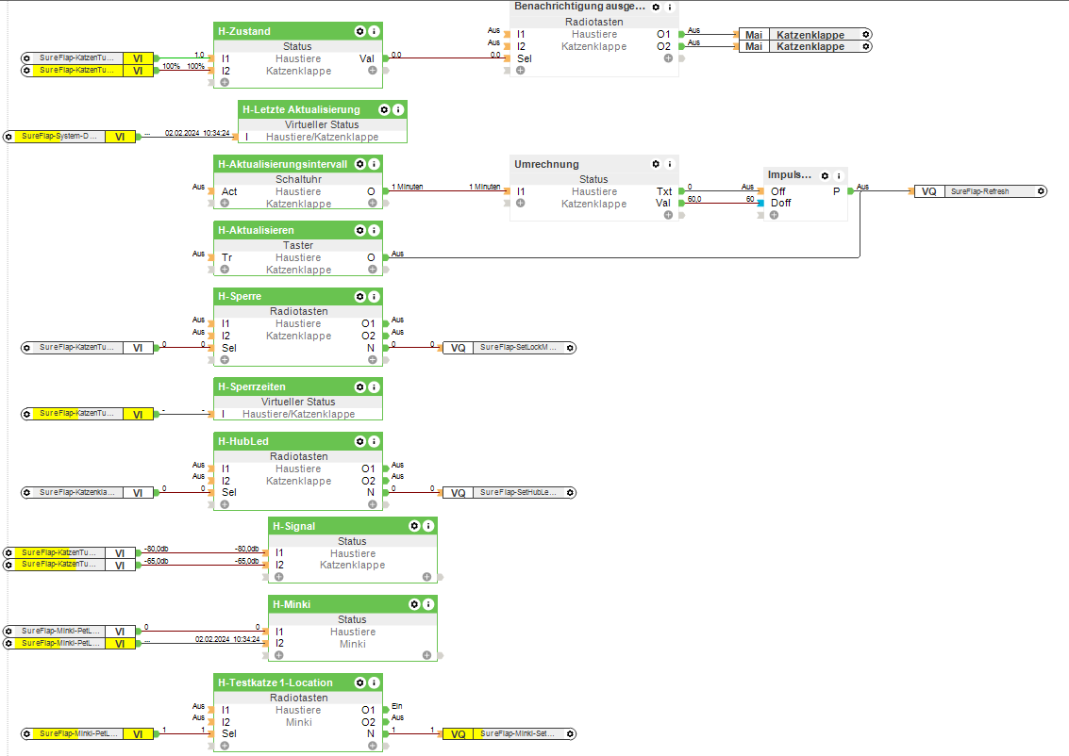
Task: Click gear on SureFlap-System-D input connector
Action: (8, 137)
